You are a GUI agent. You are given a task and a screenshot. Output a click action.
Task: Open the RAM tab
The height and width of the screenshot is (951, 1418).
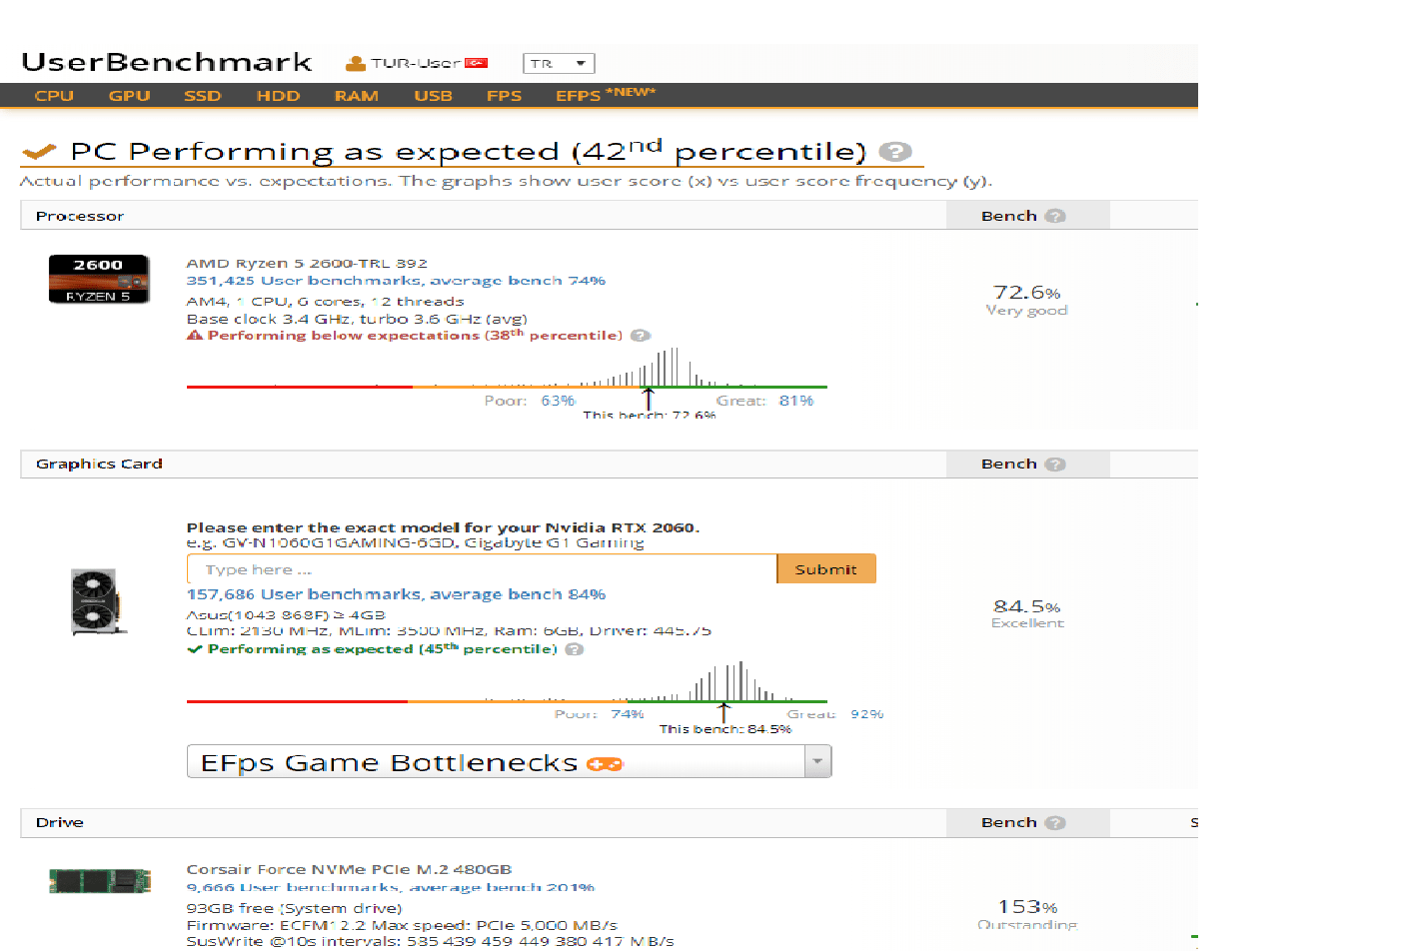356,96
